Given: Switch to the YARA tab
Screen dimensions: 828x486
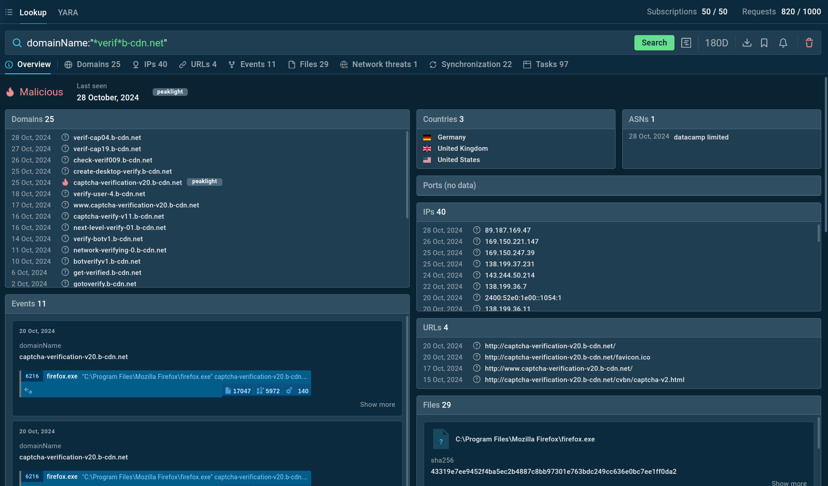Looking at the screenshot, I should pos(68,12).
